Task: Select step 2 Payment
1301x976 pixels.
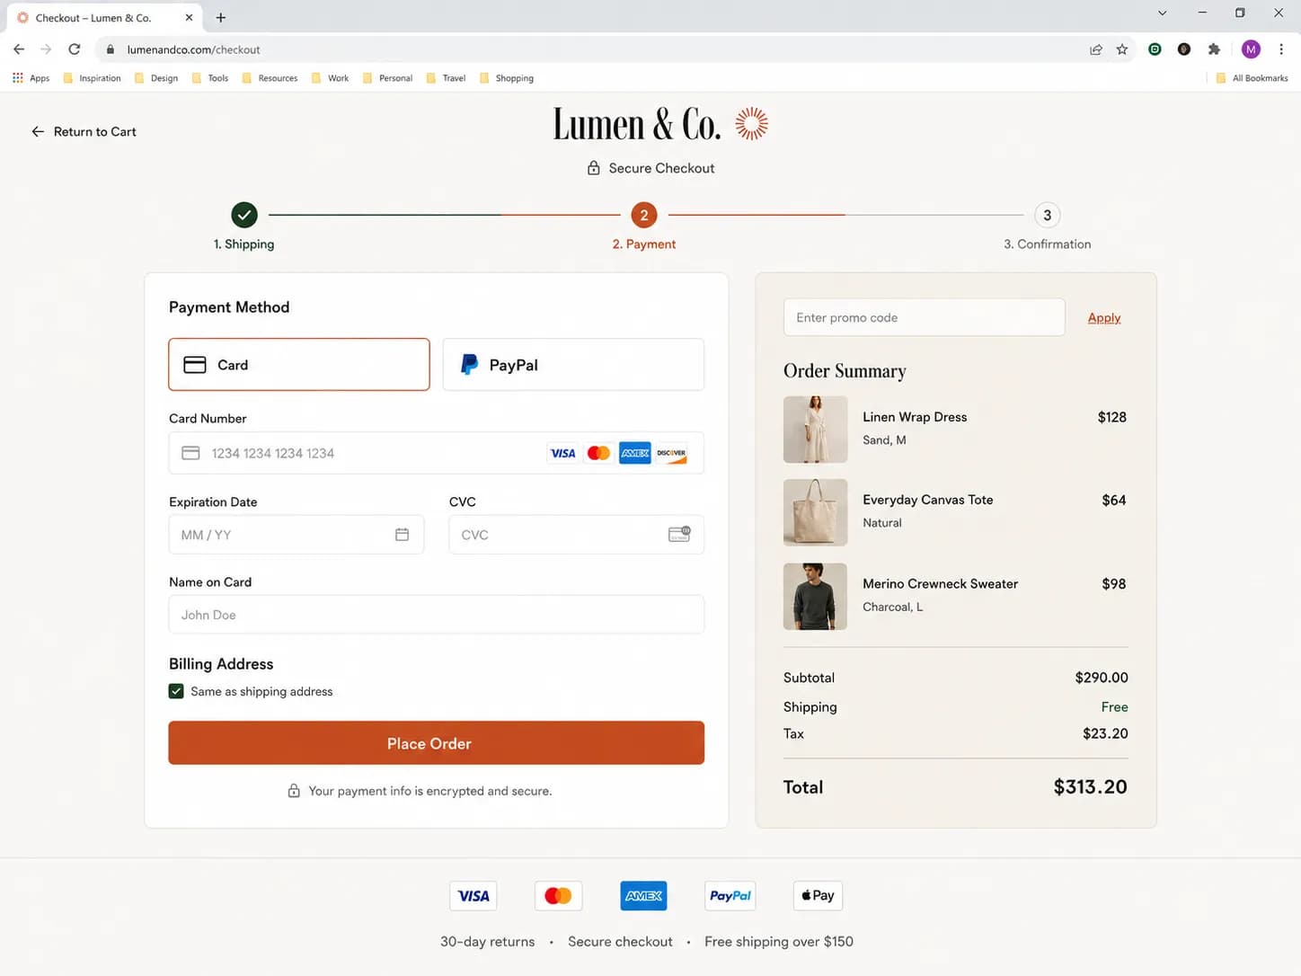Action: tap(644, 226)
